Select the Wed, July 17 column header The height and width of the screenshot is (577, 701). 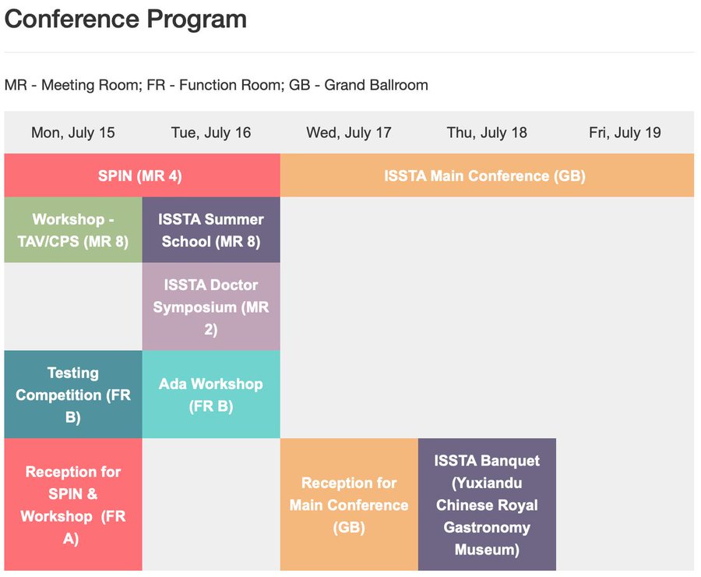tap(349, 133)
